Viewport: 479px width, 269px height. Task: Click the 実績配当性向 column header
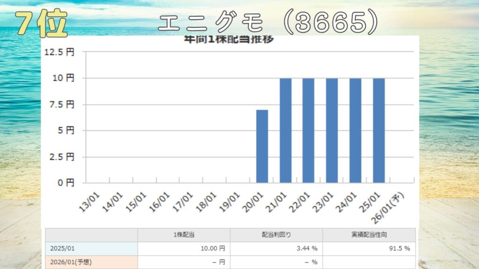369,235
